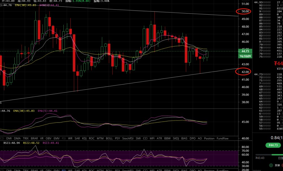Switch to BOLL indicator above the RSI panel

[x=109, y=139]
